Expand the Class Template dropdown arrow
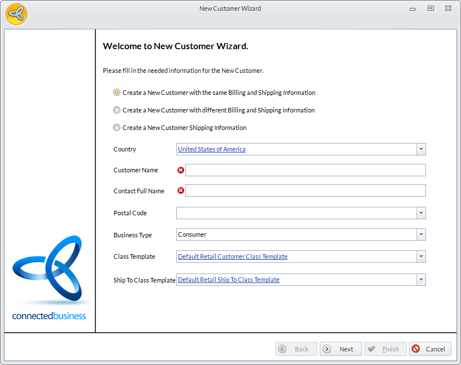Screen dimensions: 461x365 click(x=421, y=257)
